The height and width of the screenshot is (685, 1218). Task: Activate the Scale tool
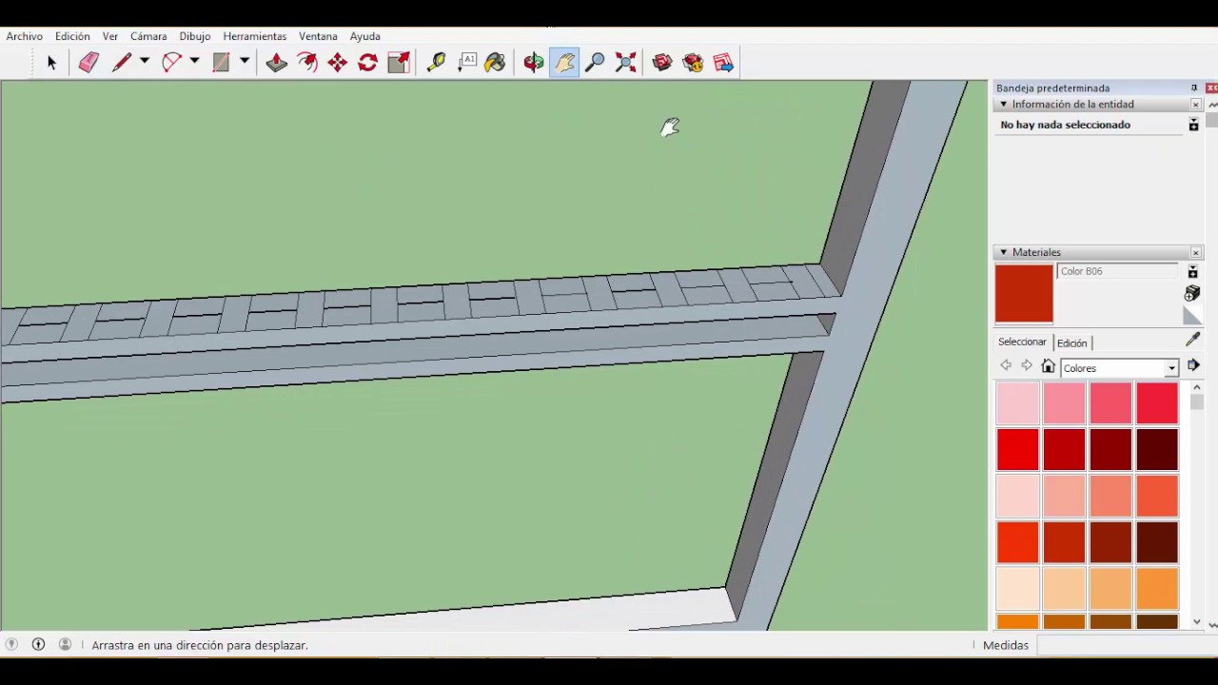coord(398,63)
